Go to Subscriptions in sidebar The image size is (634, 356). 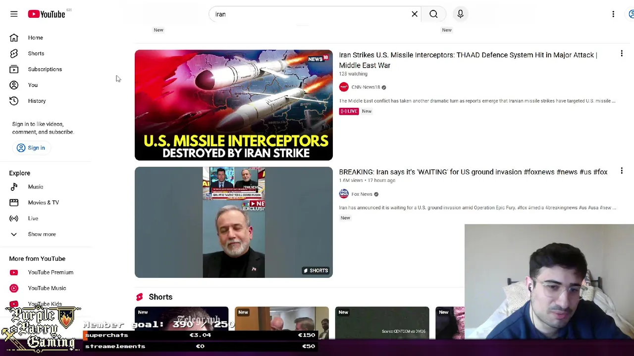[x=46, y=69]
